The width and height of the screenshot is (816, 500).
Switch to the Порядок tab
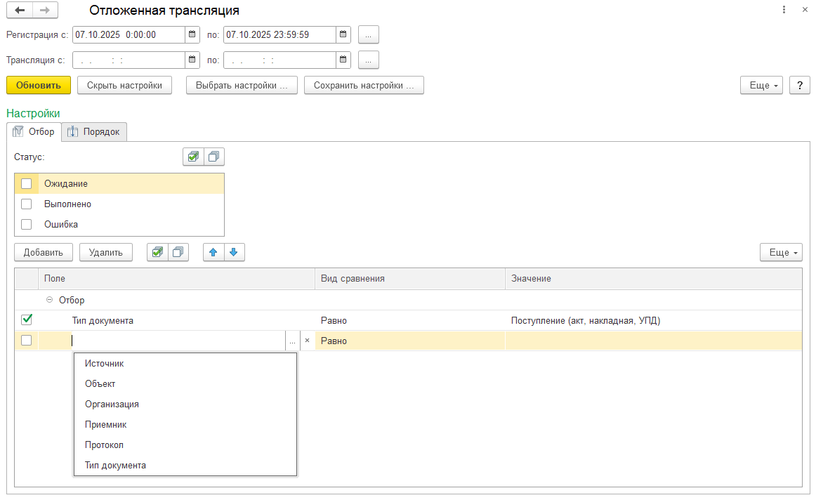(94, 132)
